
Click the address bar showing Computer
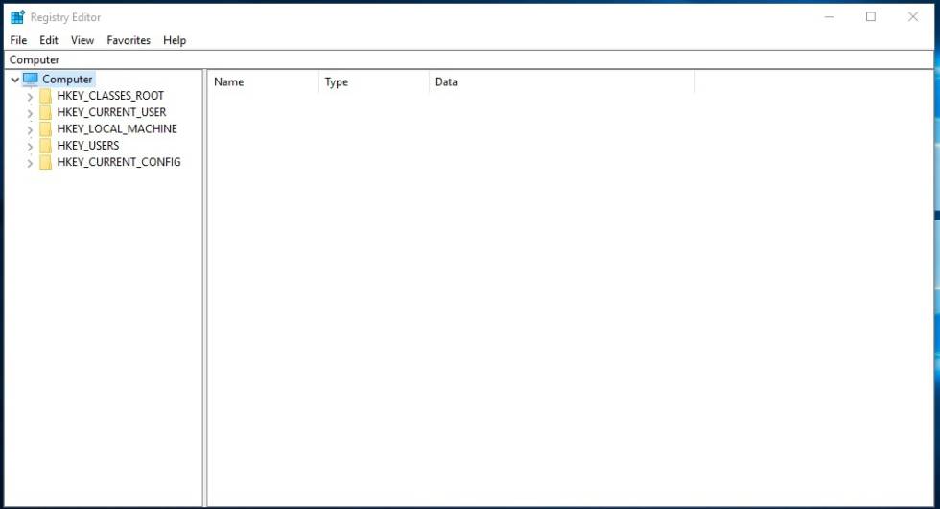(x=469, y=59)
